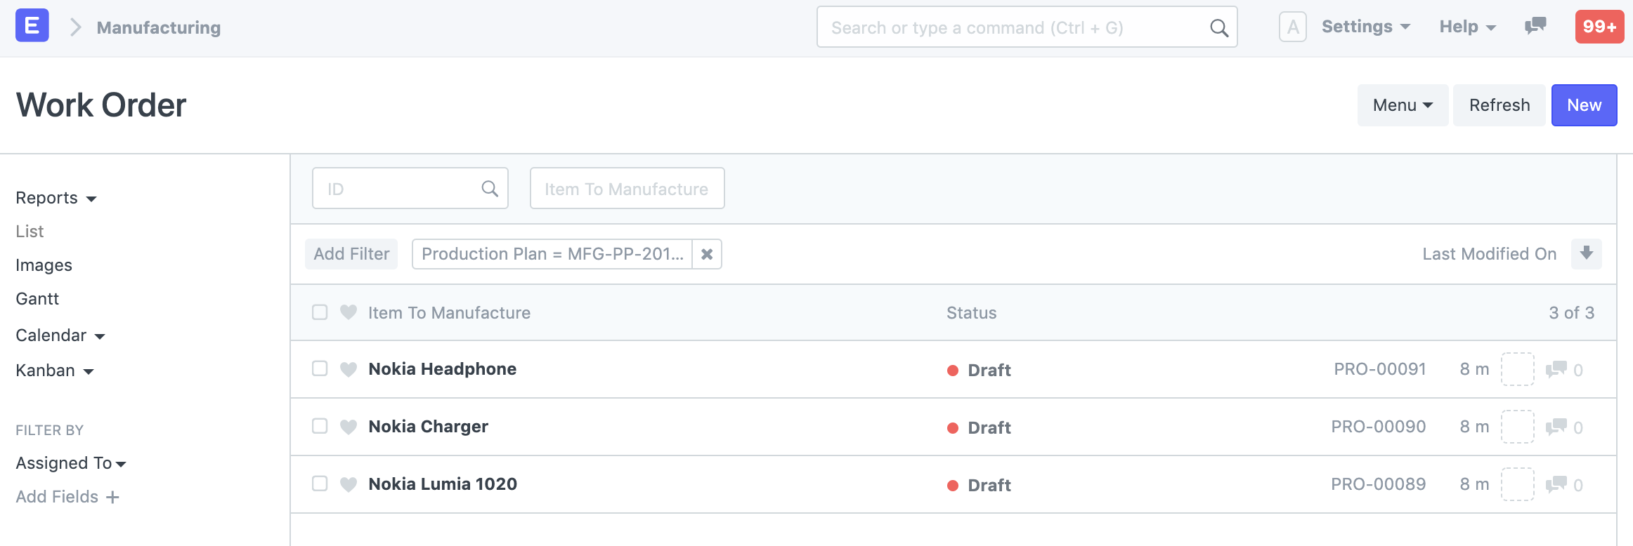This screenshot has height=546, width=1633.
Task: Create a New work order
Action: [x=1584, y=105]
